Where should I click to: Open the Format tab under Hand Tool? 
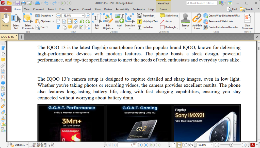coord(164,9)
